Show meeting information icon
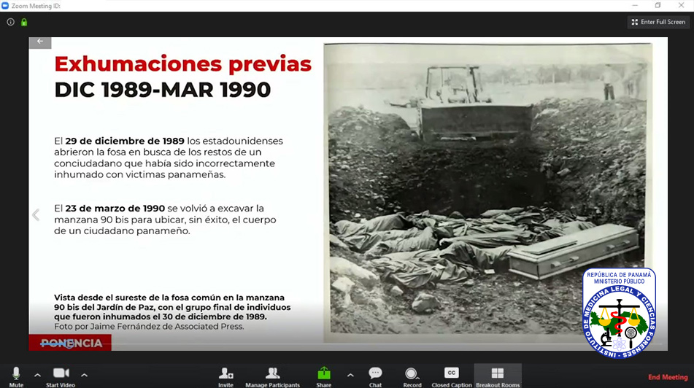The width and height of the screenshot is (694, 388). [x=11, y=22]
